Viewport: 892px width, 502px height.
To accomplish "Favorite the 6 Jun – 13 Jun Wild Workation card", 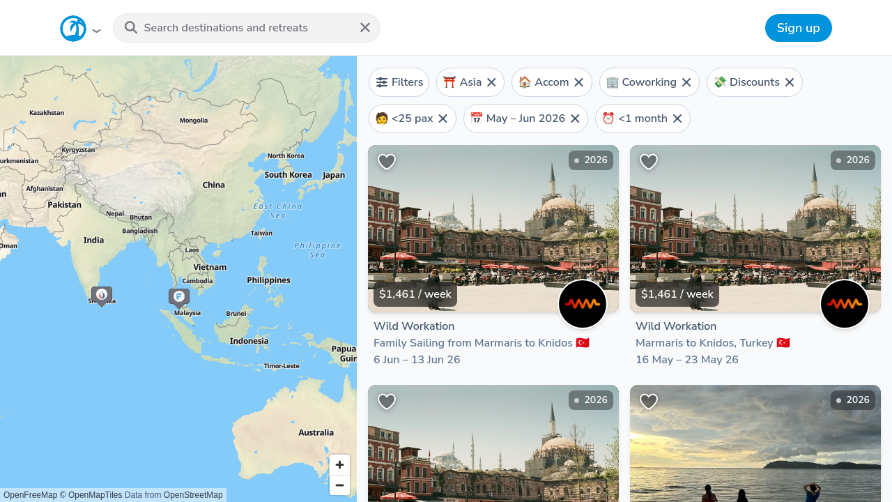I will (387, 162).
